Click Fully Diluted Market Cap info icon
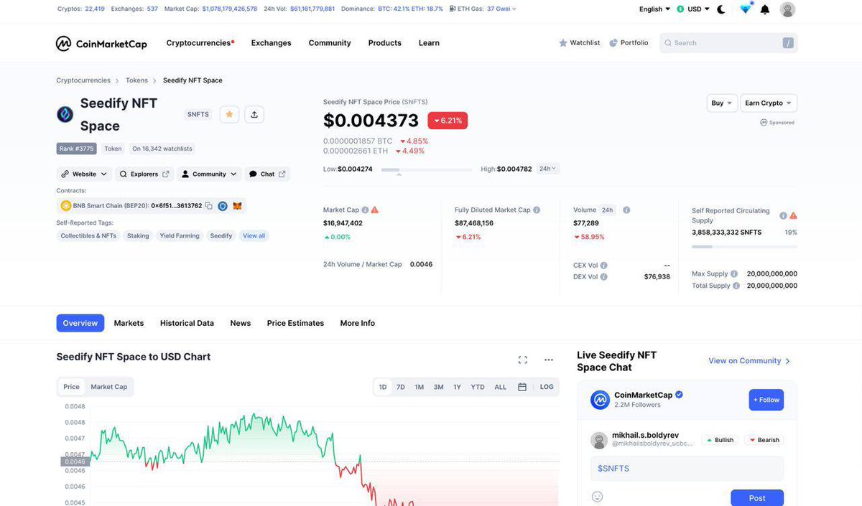 (537, 210)
